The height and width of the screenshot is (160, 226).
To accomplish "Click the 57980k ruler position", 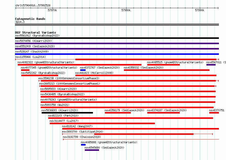I will 126,10.
